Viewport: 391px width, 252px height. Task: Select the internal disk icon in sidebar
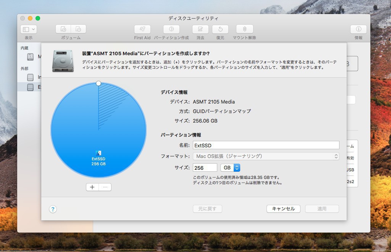30,57
